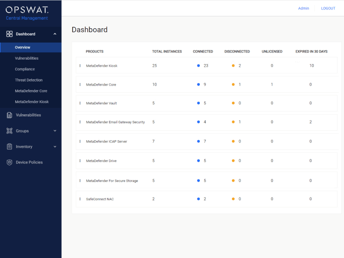Open the Vulnerabilities sub-item under Dashboard
344x258 pixels.
26,58
